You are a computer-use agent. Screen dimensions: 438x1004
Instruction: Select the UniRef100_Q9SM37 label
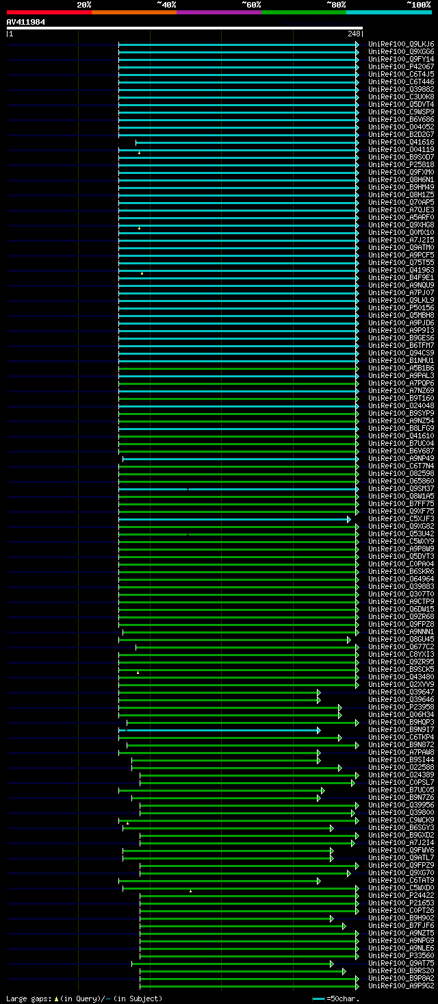[401, 488]
